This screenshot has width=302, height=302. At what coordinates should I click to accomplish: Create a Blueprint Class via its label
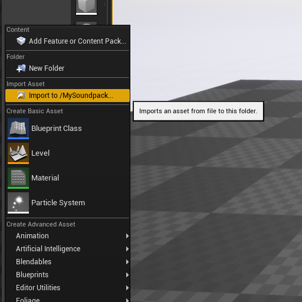click(57, 129)
